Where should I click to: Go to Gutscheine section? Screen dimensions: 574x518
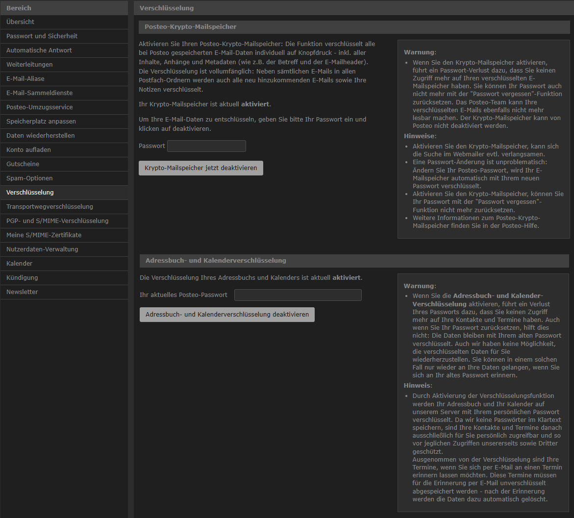tap(64, 164)
